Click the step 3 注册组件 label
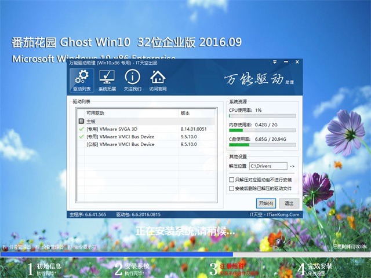 click(x=232, y=266)
